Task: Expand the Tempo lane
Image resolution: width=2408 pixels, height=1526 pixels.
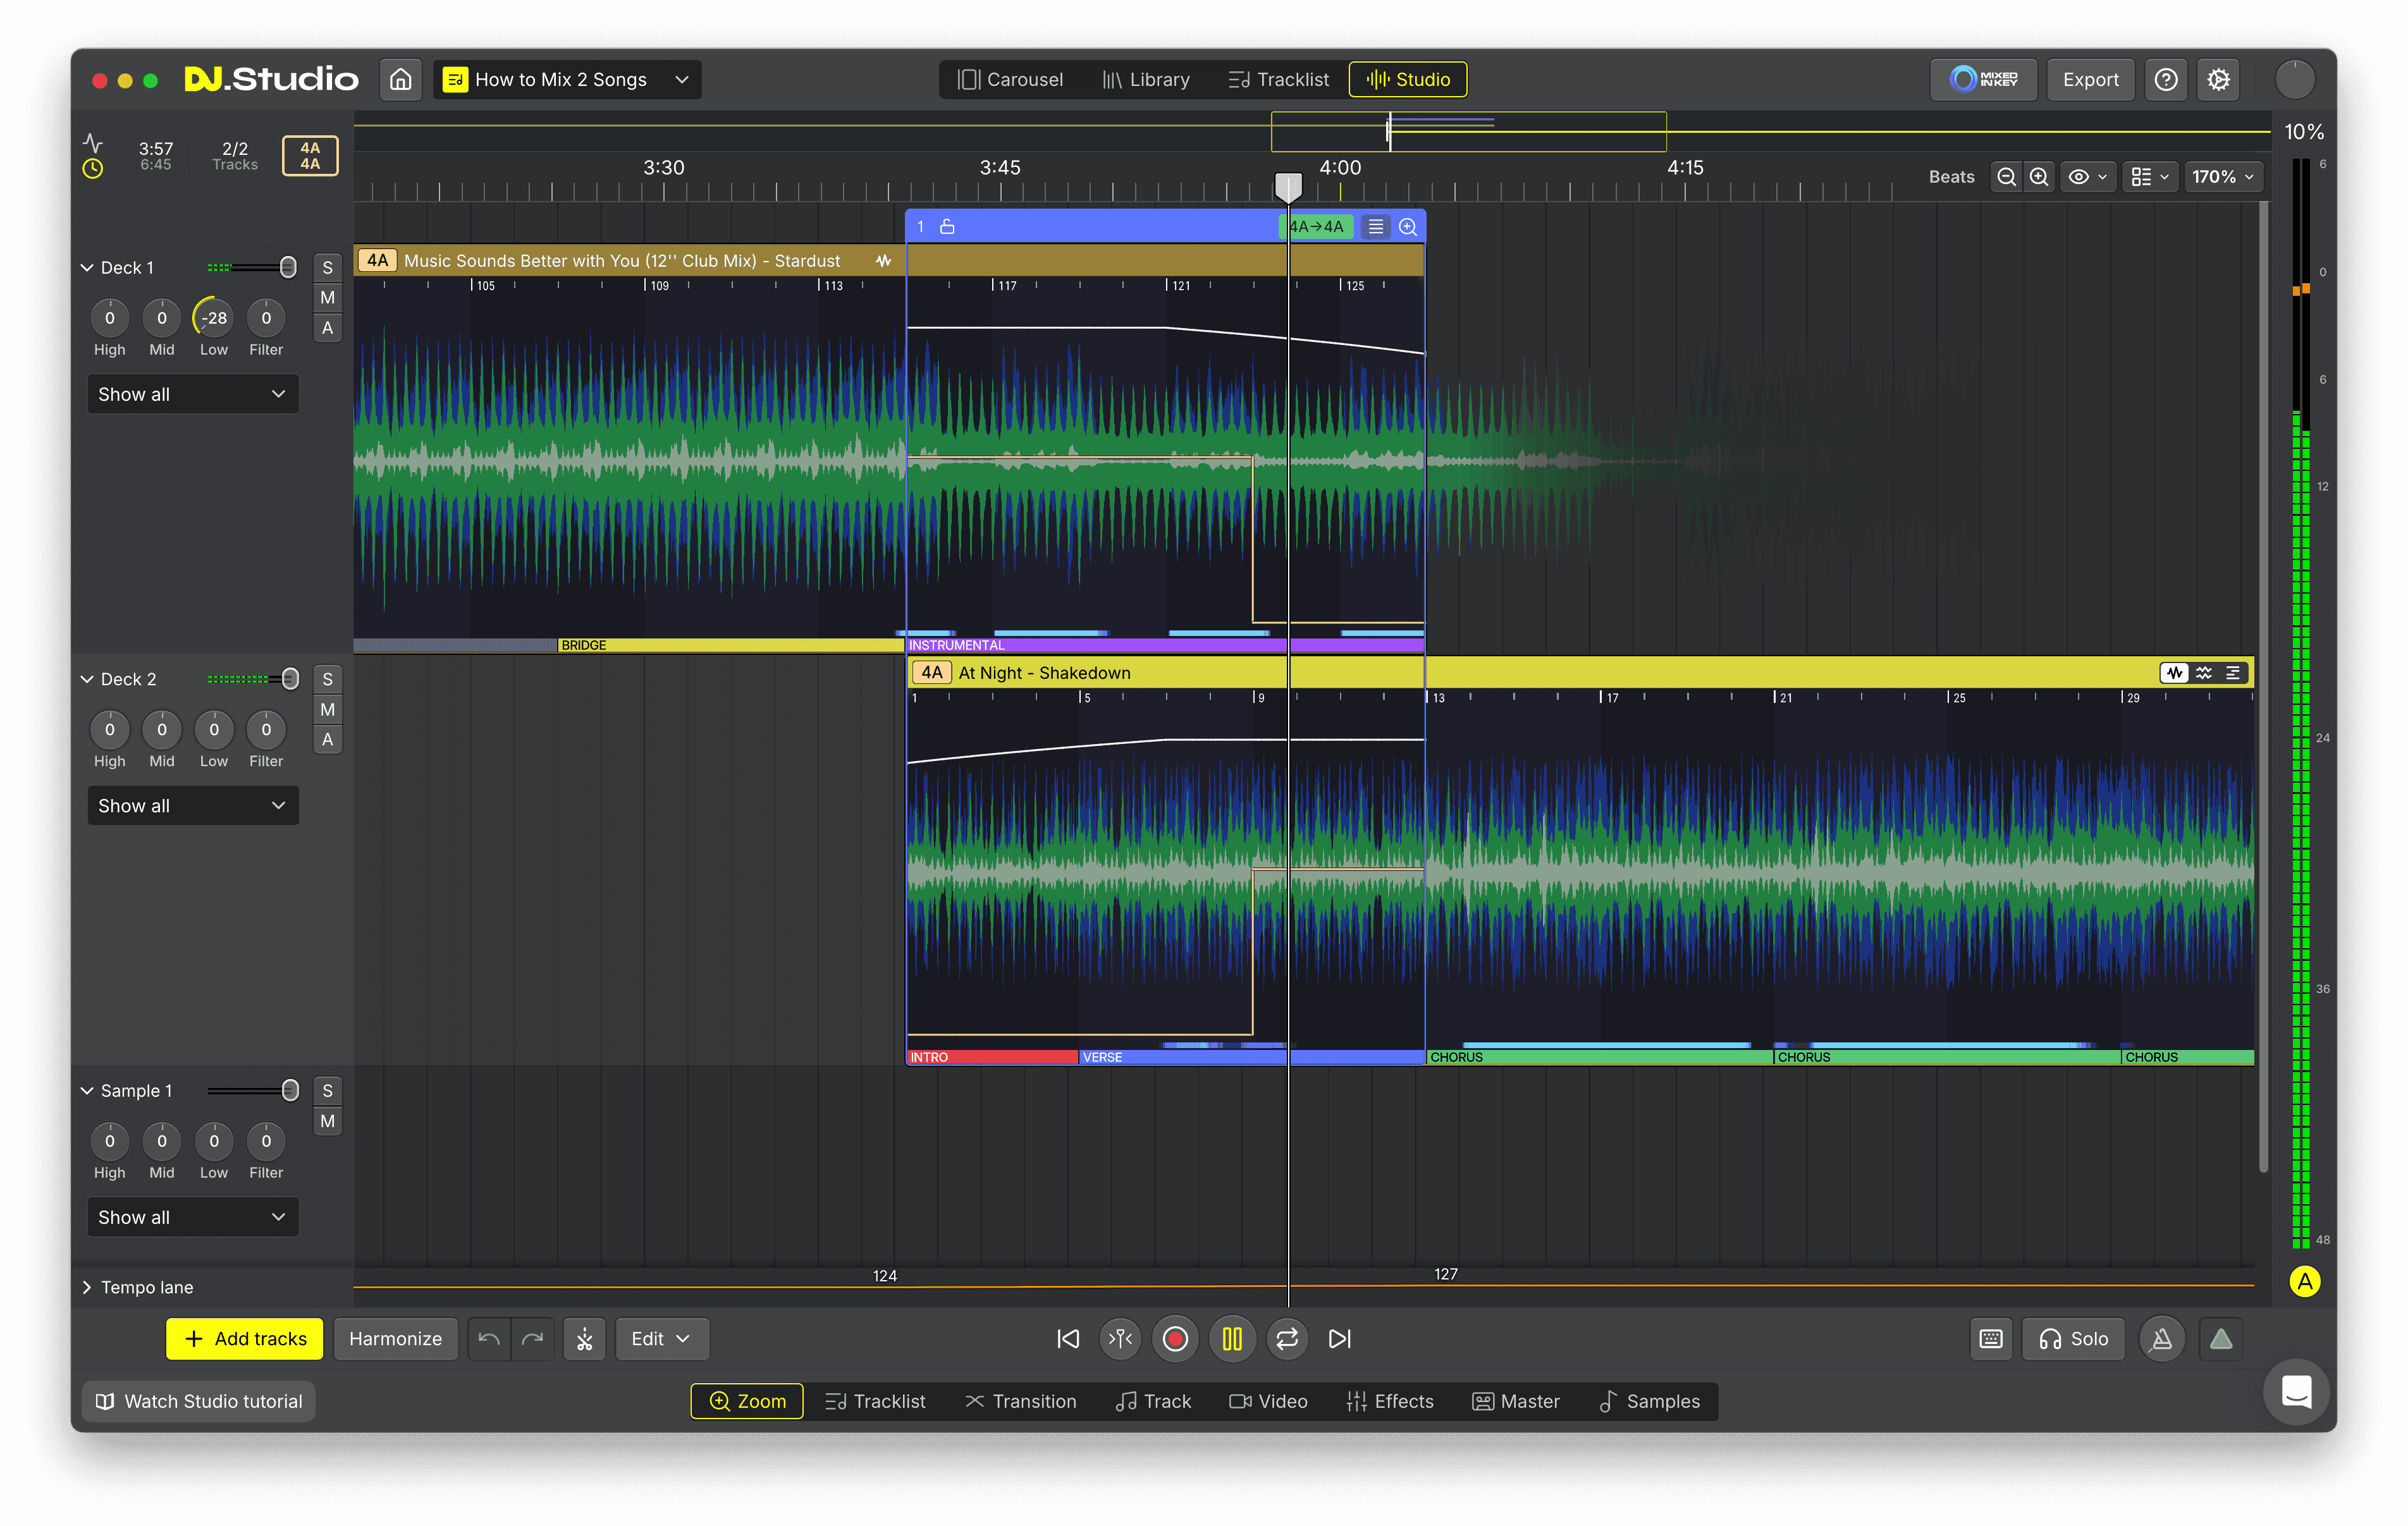Action: [86, 1287]
